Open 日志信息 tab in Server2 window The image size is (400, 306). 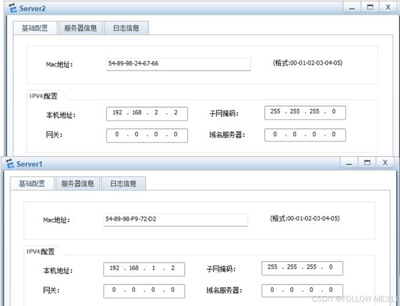[126, 28]
